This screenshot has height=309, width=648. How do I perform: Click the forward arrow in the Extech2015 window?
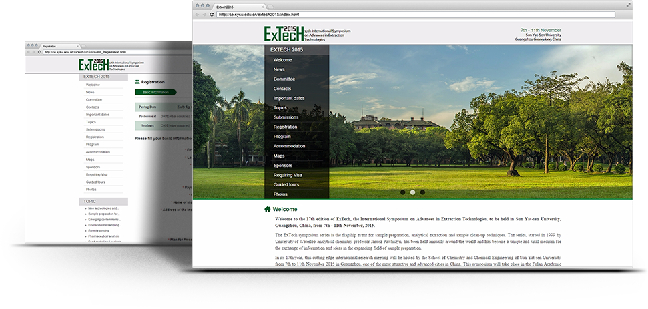point(204,14)
